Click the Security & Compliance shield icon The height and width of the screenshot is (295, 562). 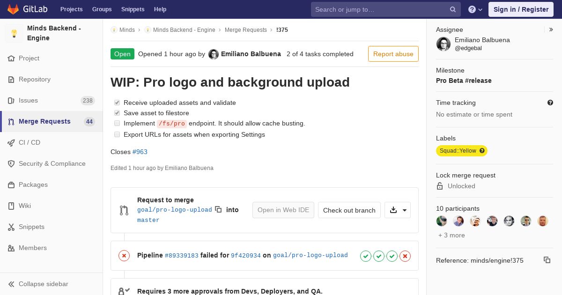[11, 164]
